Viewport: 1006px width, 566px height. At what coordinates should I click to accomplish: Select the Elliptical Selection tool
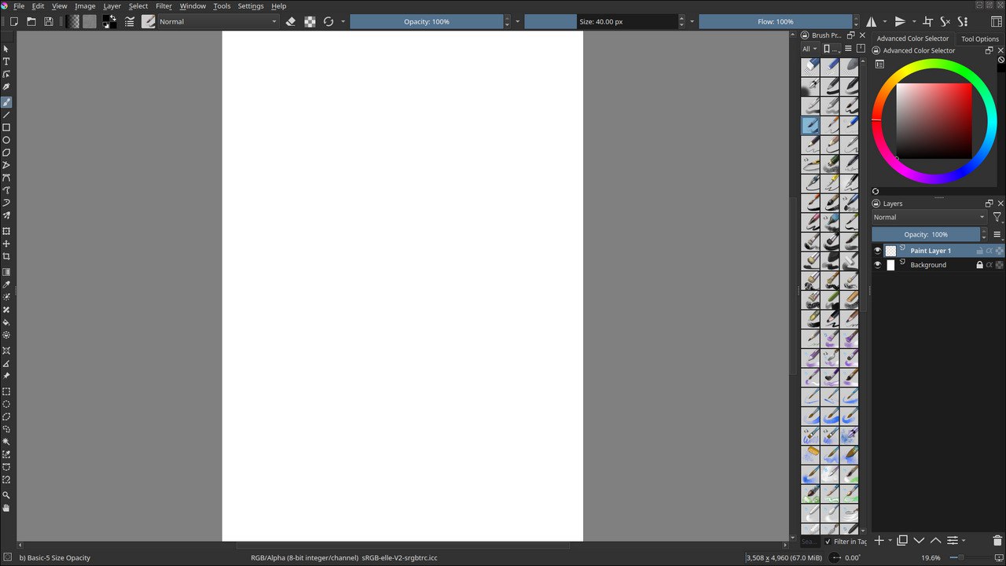coord(6,404)
